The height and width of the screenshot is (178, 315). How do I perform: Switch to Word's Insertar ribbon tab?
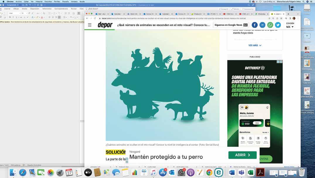click(x=7, y=9)
